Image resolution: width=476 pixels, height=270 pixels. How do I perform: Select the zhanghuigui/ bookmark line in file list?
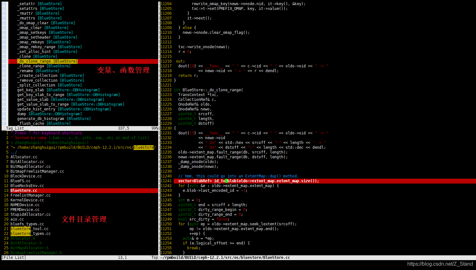50,143
